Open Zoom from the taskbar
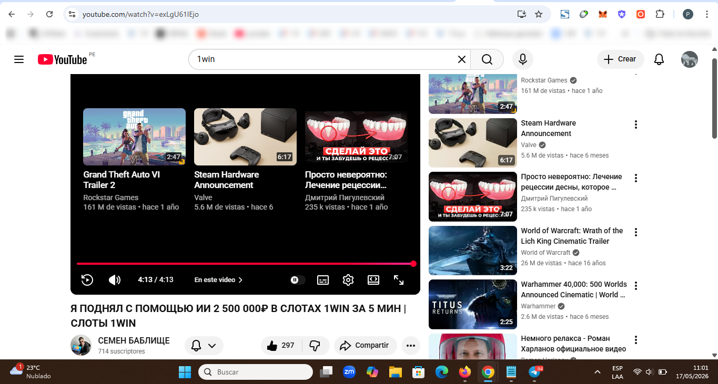 (349, 372)
